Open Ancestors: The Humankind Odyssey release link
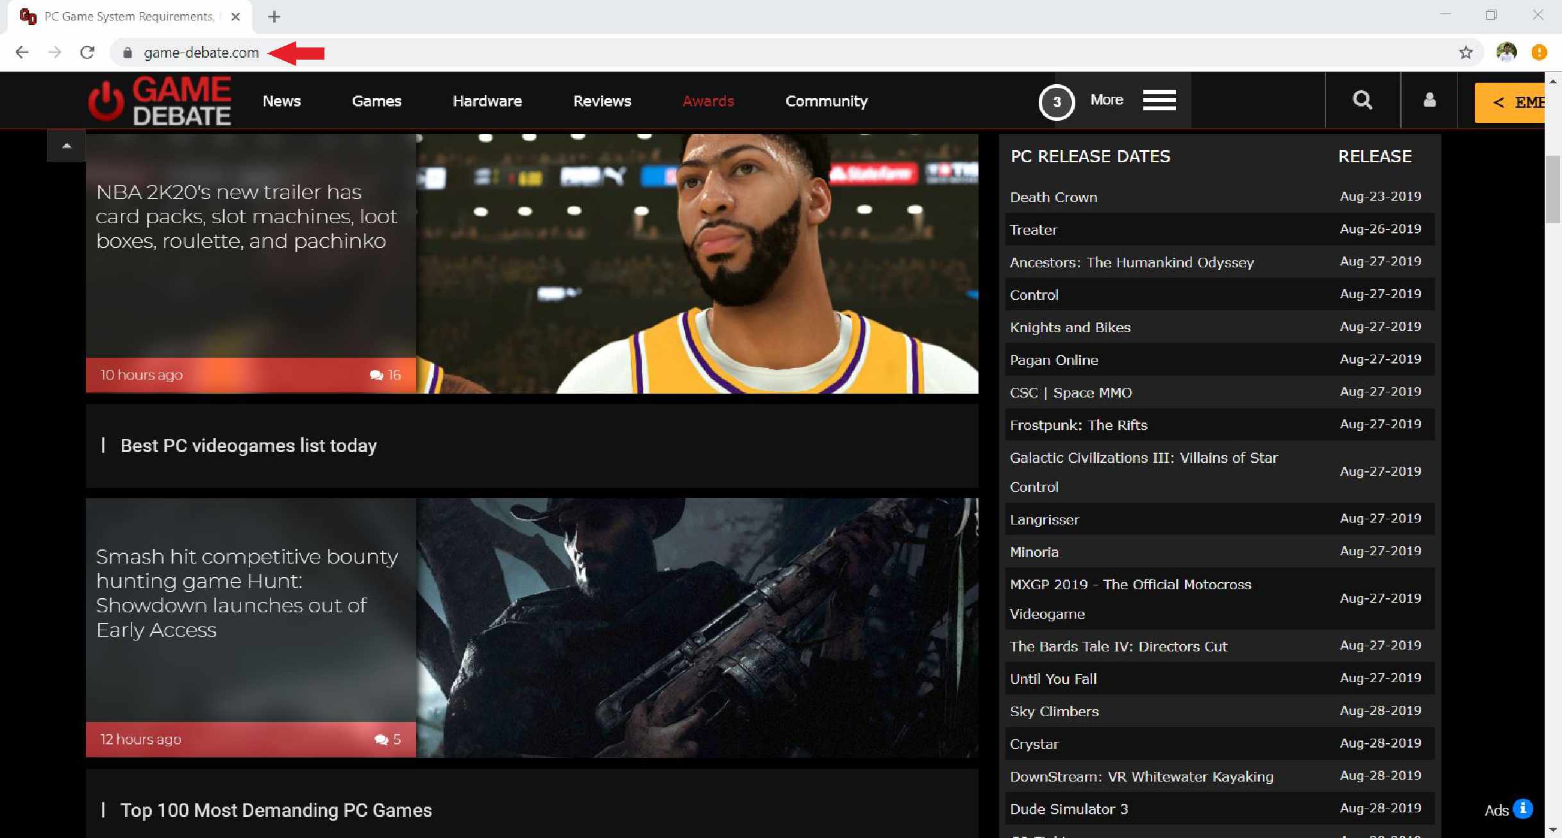This screenshot has height=838, width=1562. [1131, 262]
